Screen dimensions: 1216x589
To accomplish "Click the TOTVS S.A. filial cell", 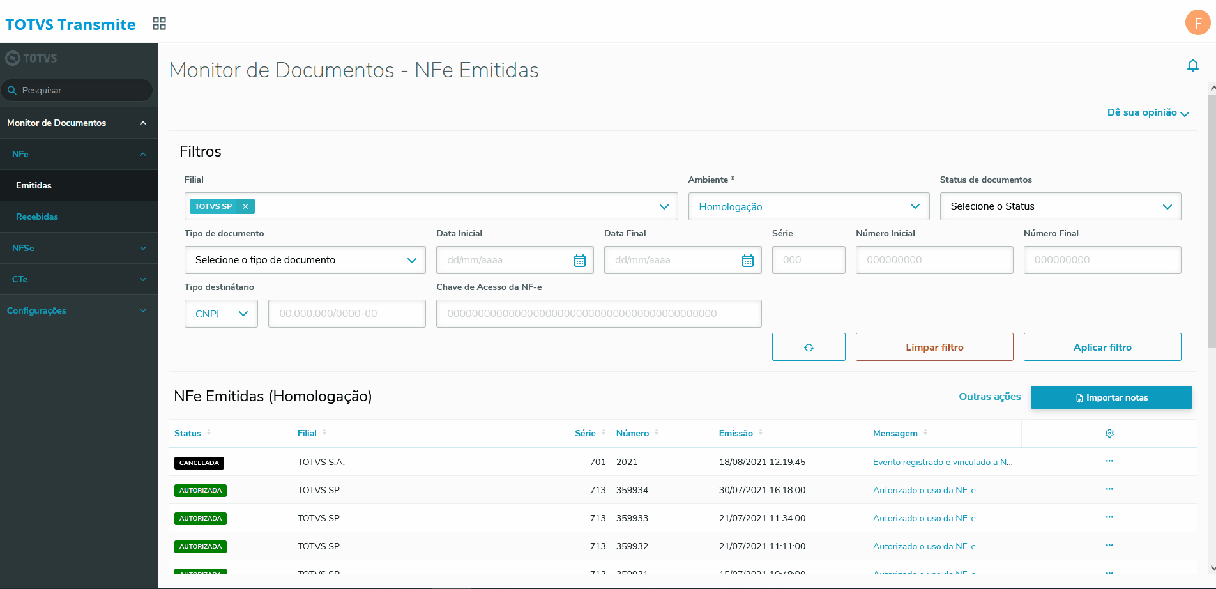I will point(321,462).
